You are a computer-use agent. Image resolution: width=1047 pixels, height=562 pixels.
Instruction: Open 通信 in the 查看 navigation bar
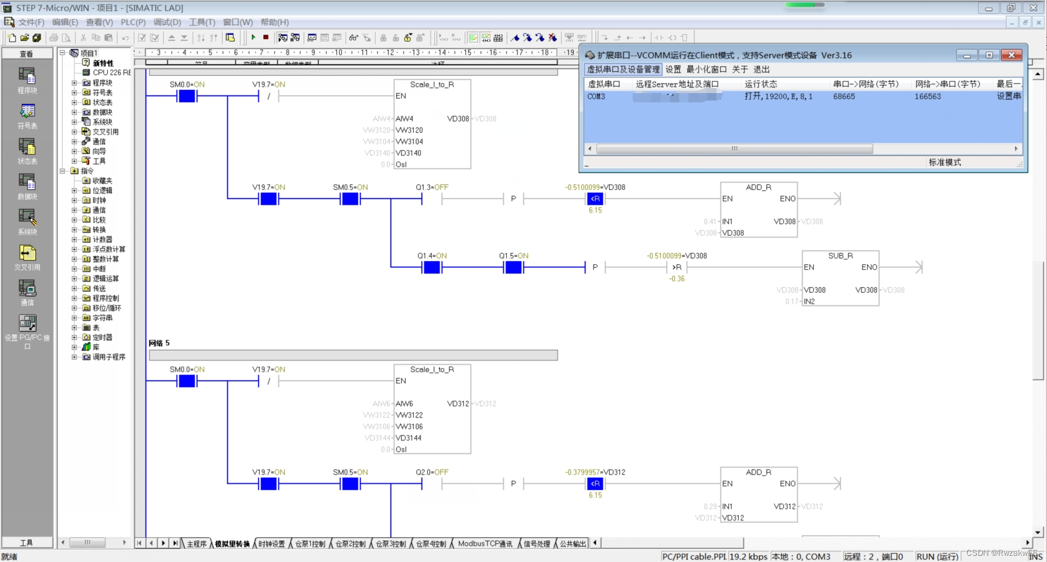(27, 293)
